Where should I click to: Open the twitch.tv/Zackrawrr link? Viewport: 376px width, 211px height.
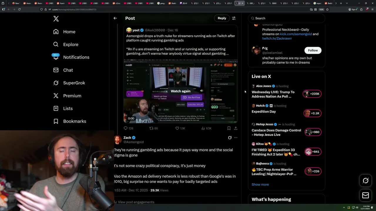277,38
